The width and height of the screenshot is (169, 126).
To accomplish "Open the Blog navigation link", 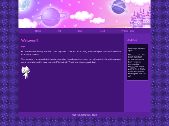I will 80,31.
